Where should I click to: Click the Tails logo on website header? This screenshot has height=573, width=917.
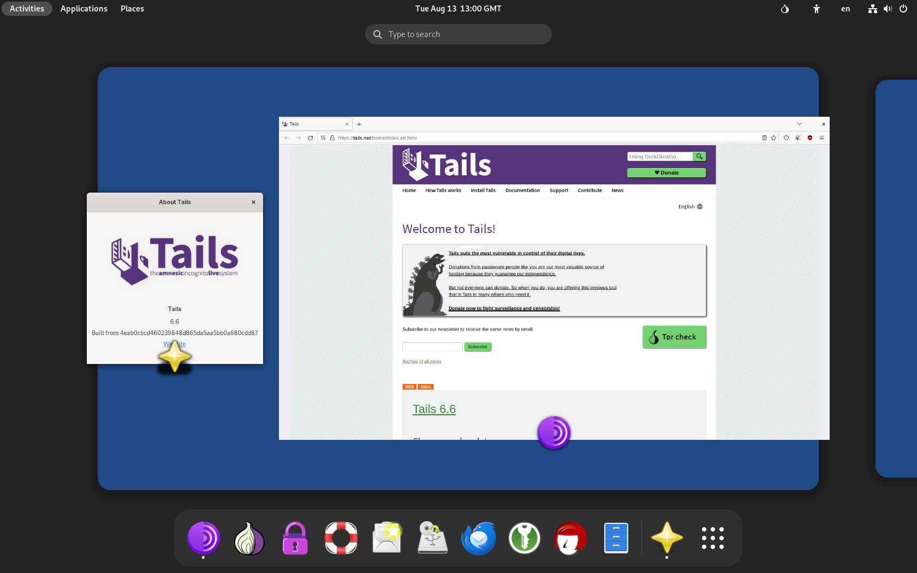[447, 165]
